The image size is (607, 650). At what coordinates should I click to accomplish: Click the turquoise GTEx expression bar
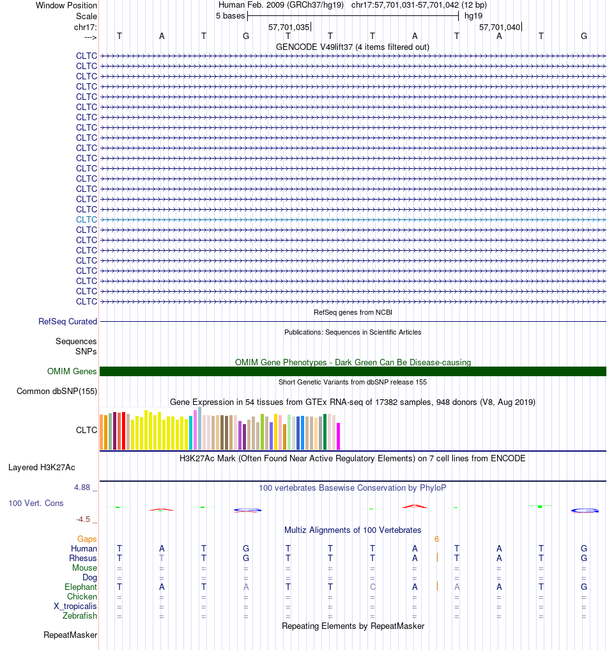coord(191,433)
